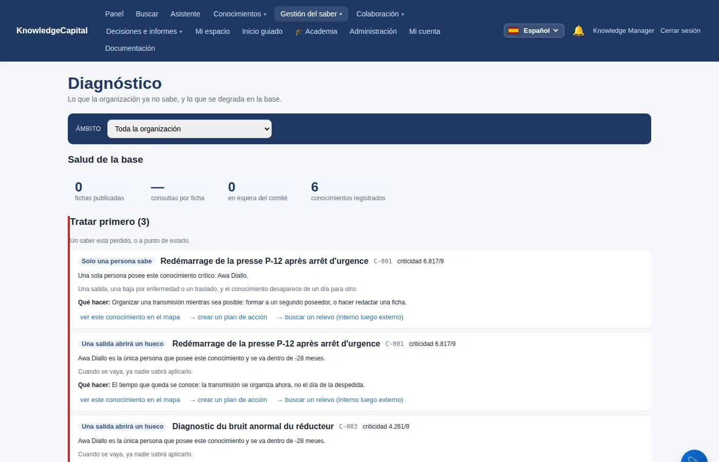719x462 pixels.
Task: Click the Knowledge Manager user name
Action: point(623,31)
